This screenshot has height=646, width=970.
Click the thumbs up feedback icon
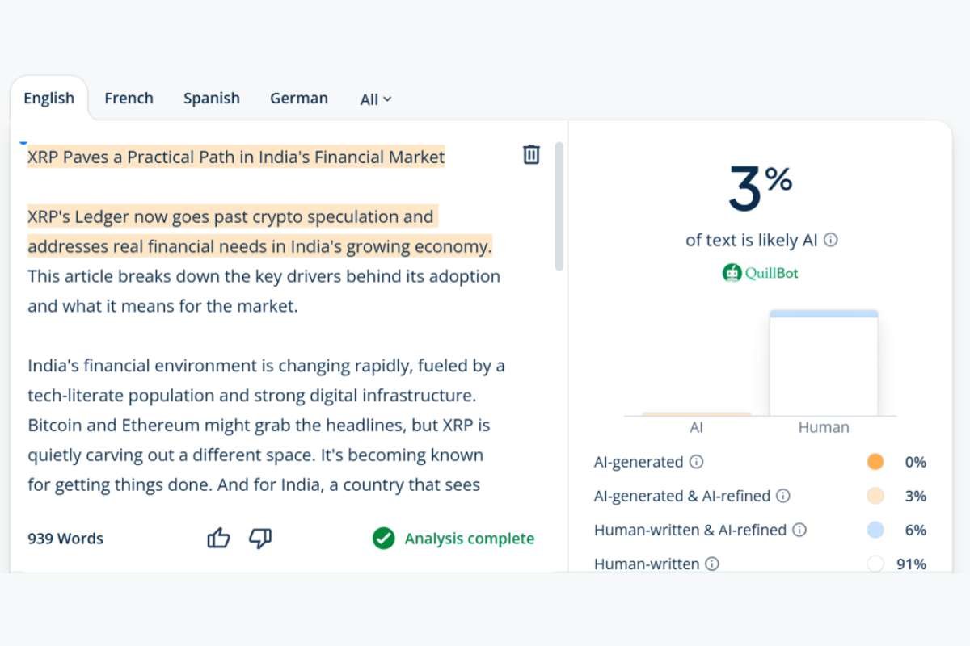pos(219,539)
